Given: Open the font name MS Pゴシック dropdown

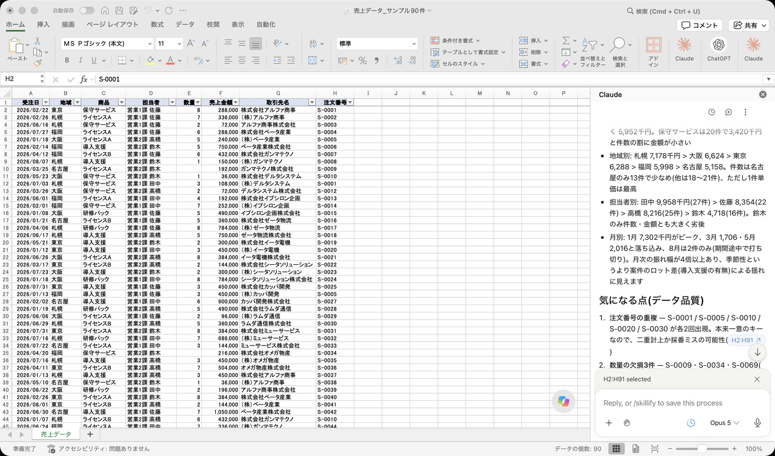Looking at the screenshot, I should tap(149, 44).
